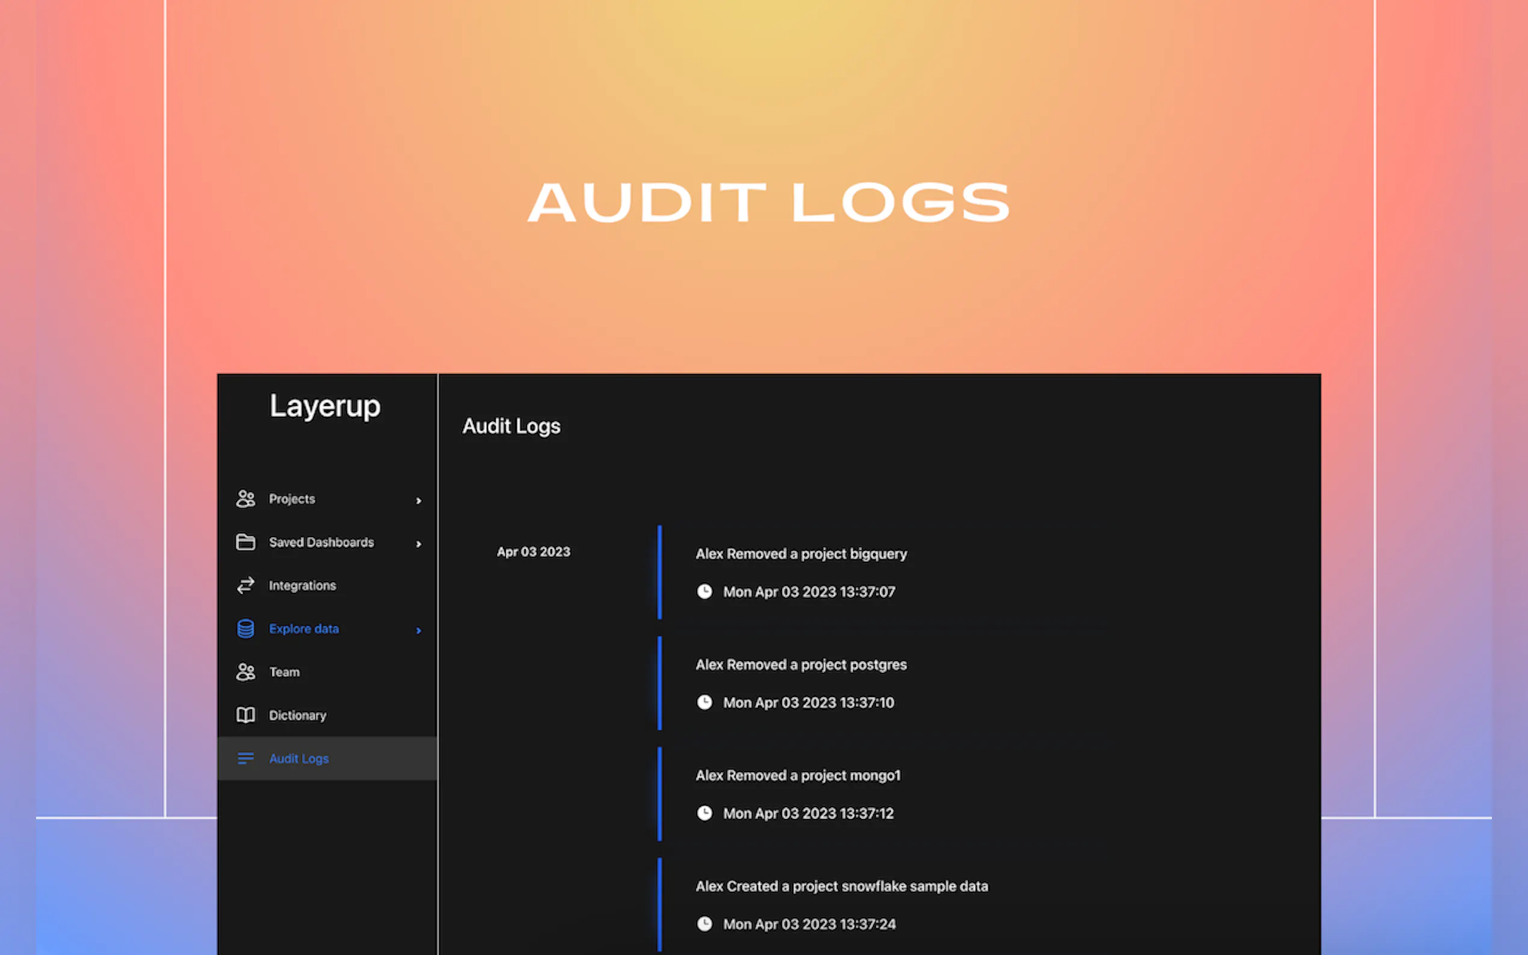
Task: Click the Dictionary book icon
Action: pos(245,715)
